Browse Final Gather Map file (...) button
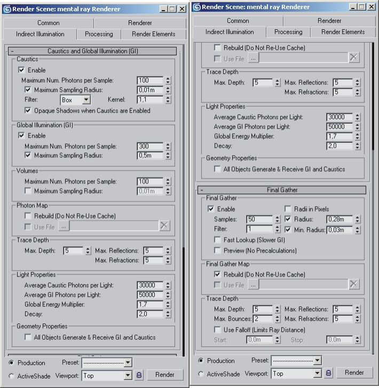379x388 pixels. [x=253, y=285]
